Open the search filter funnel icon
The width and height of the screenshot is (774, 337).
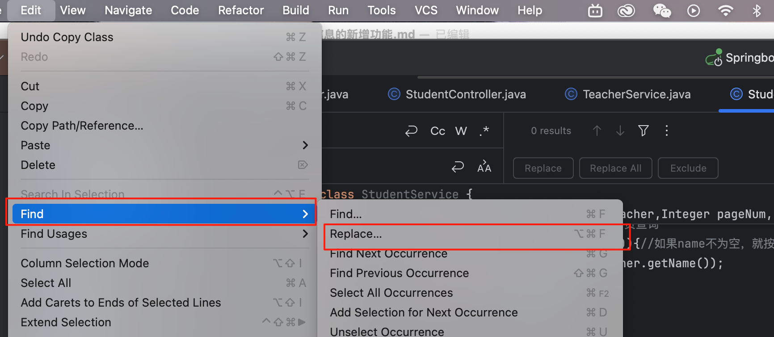643,131
